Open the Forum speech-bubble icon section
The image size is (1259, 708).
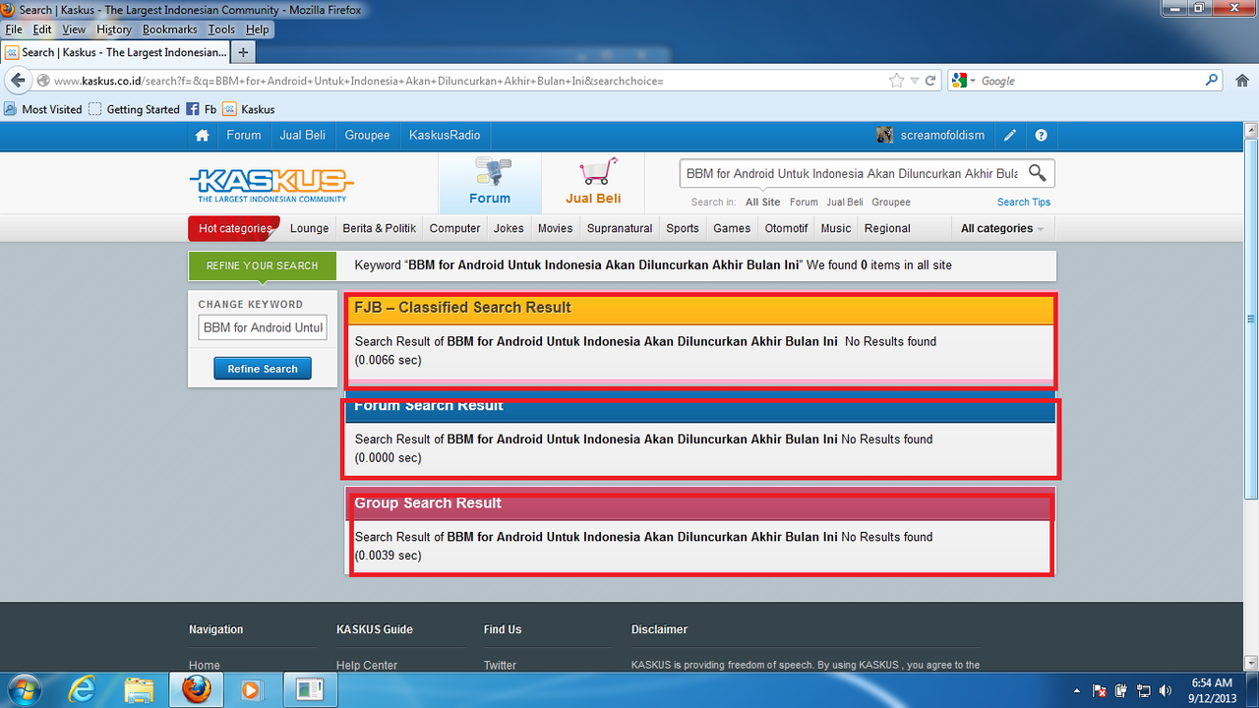490,182
